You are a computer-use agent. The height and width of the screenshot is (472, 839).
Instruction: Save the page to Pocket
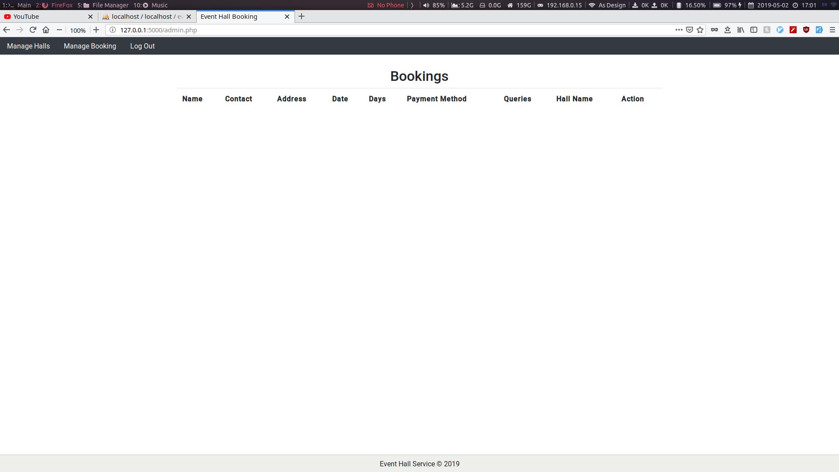point(690,30)
